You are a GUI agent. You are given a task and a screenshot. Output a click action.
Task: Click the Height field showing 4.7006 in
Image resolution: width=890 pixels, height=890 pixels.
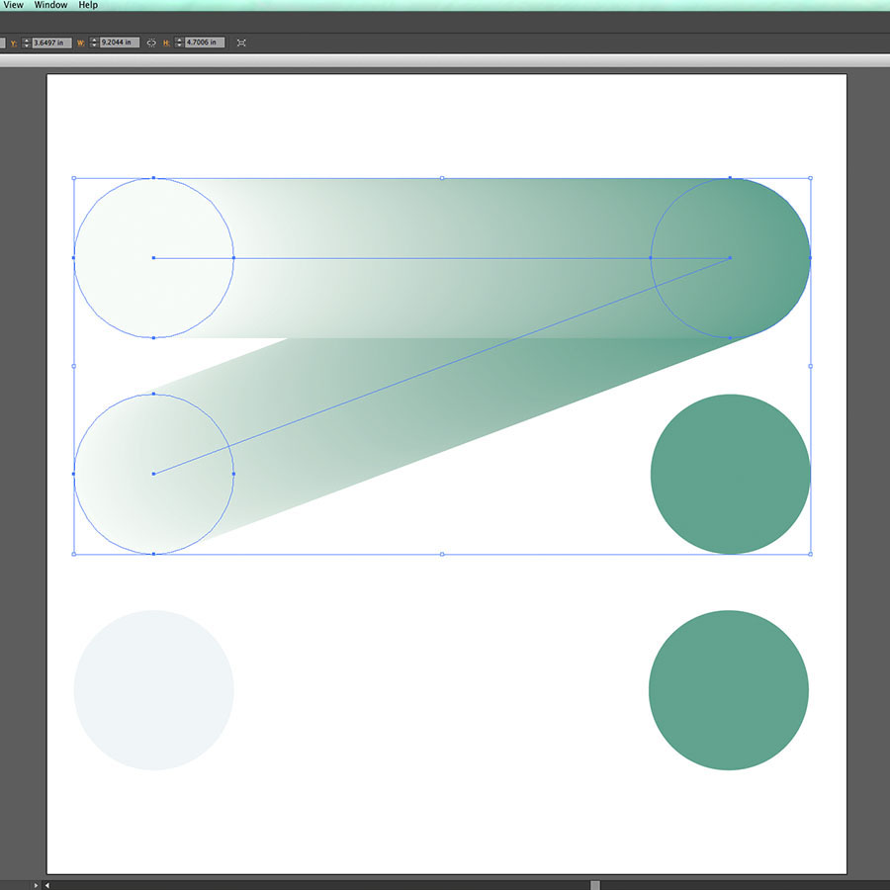pos(205,43)
